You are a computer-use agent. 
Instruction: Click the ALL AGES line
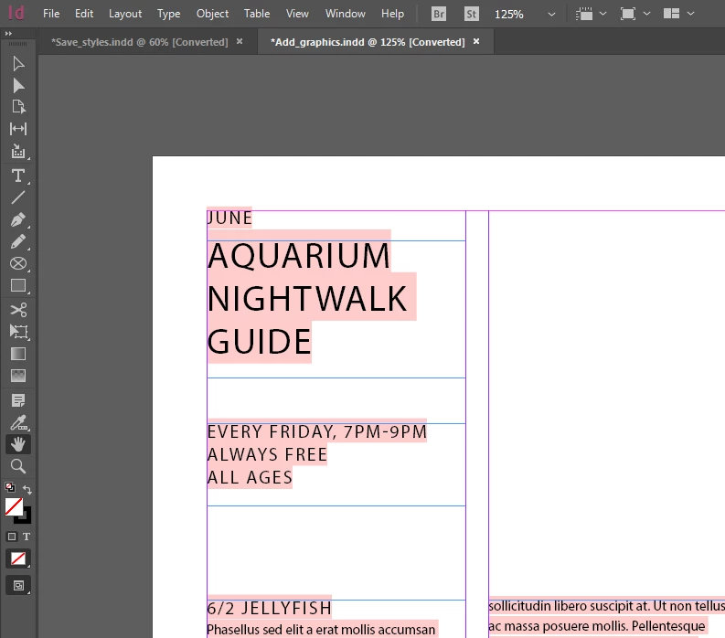[x=250, y=477]
